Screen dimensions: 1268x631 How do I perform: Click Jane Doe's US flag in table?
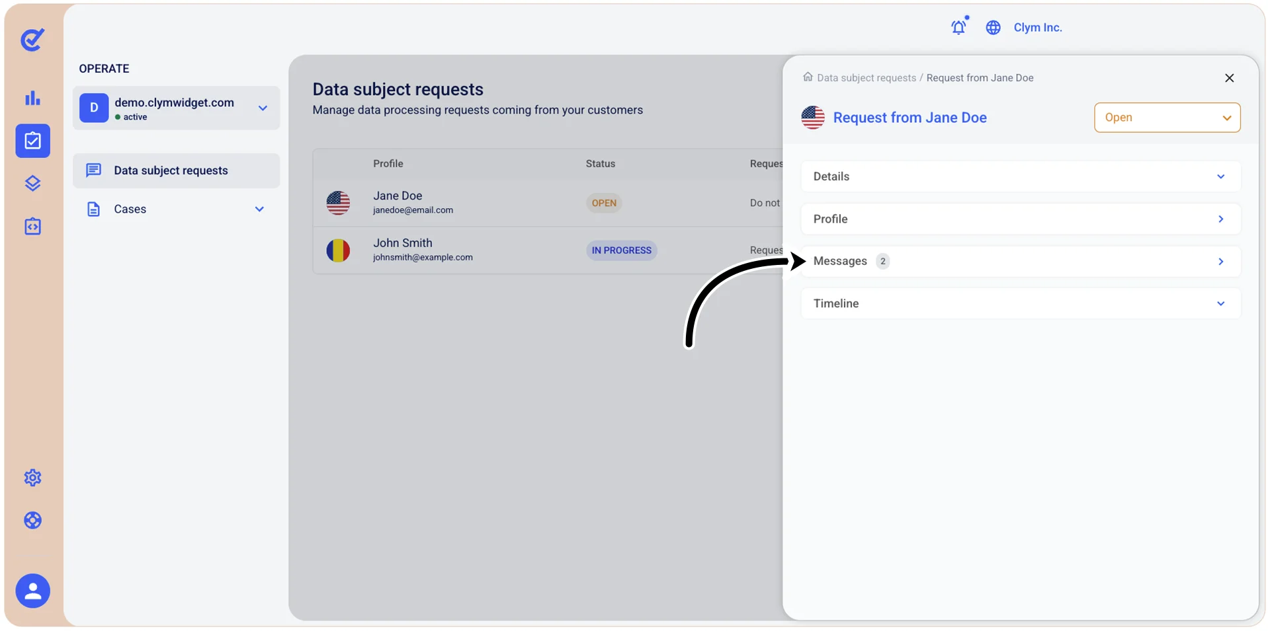pyautogui.click(x=338, y=203)
